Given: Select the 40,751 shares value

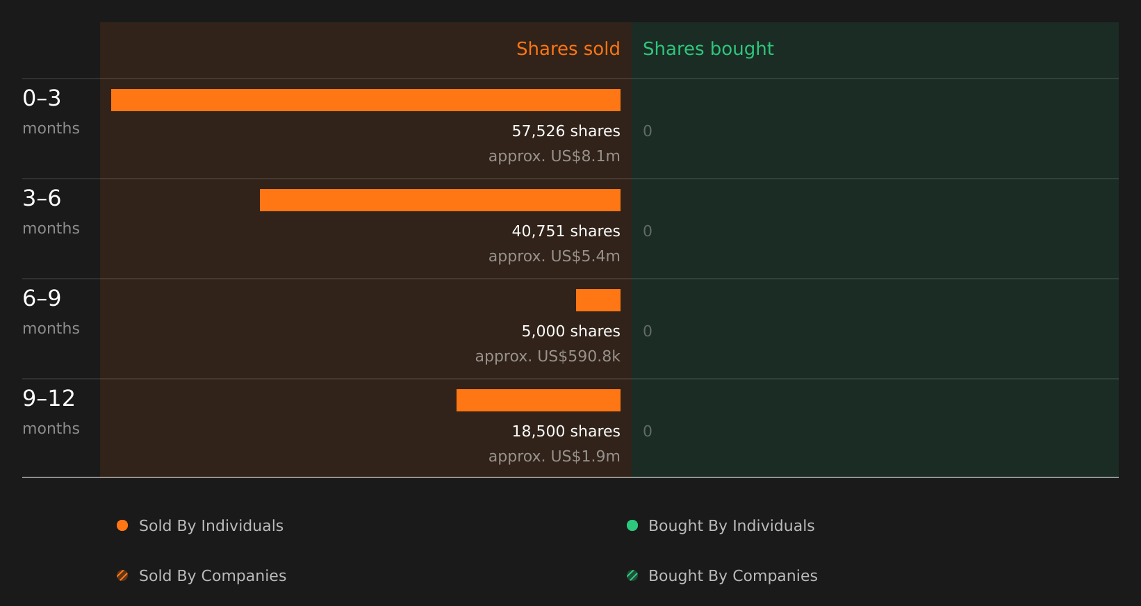Looking at the screenshot, I should pyautogui.click(x=566, y=231).
